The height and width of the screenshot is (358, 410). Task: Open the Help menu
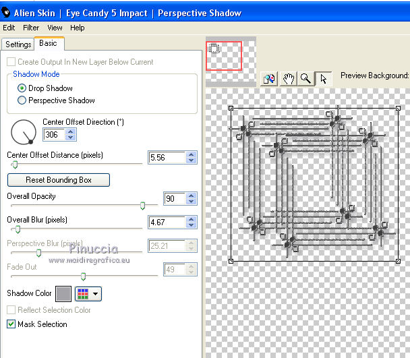[x=77, y=28]
